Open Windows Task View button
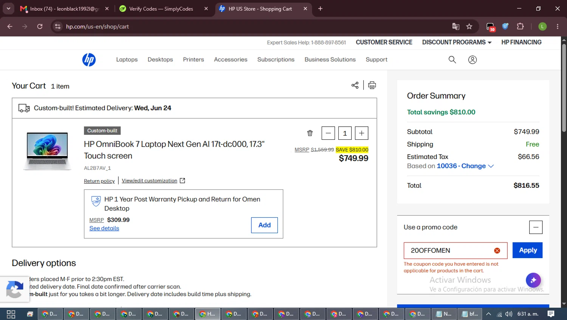The height and width of the screenshot is (320, 567). [11, 314]
